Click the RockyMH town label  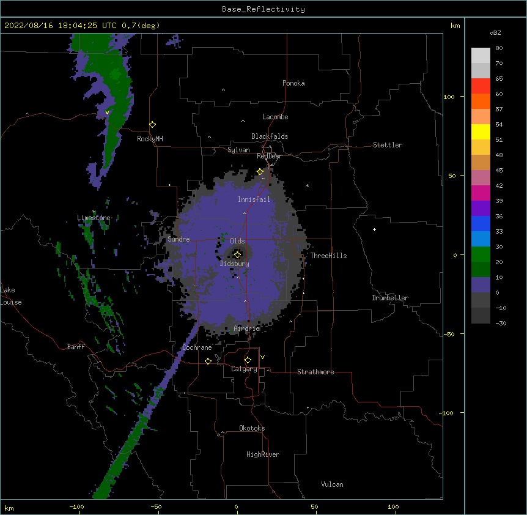[150, 139]
